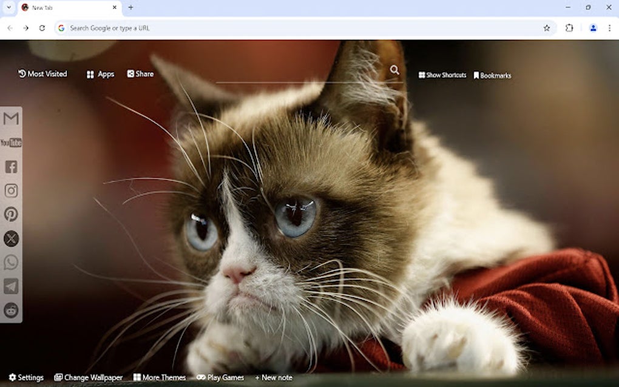This screenshot has width=619, height=387.
Task: Toggle the Bookmarks panel
Action: 493,75
